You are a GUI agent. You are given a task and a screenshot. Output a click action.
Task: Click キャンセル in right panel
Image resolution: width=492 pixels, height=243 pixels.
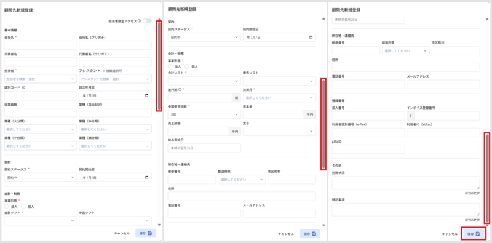coord(450,234)
